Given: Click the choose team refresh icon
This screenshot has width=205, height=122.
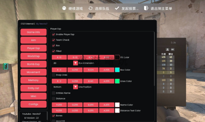Looking at the screenshot, I should coord(91,8).
